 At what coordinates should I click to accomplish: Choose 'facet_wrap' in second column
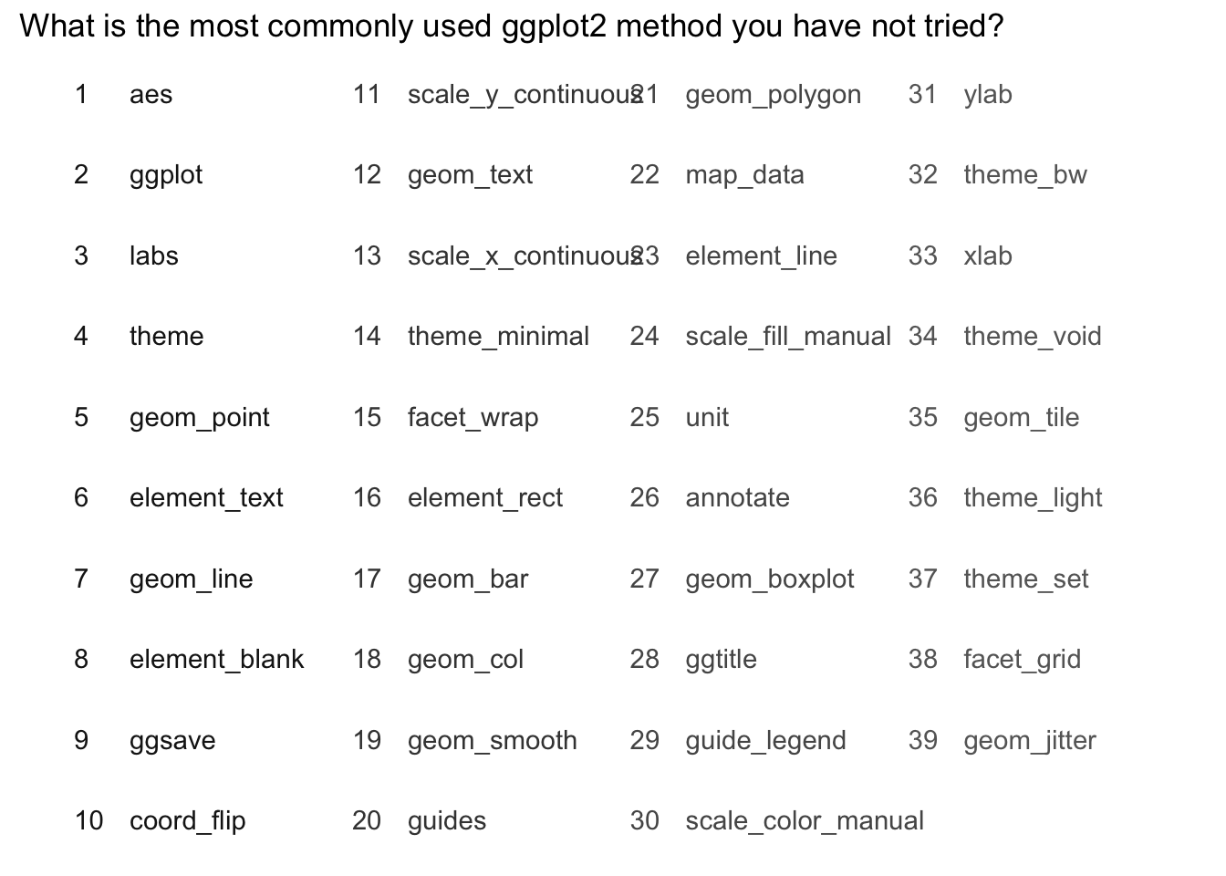(473, 418)
